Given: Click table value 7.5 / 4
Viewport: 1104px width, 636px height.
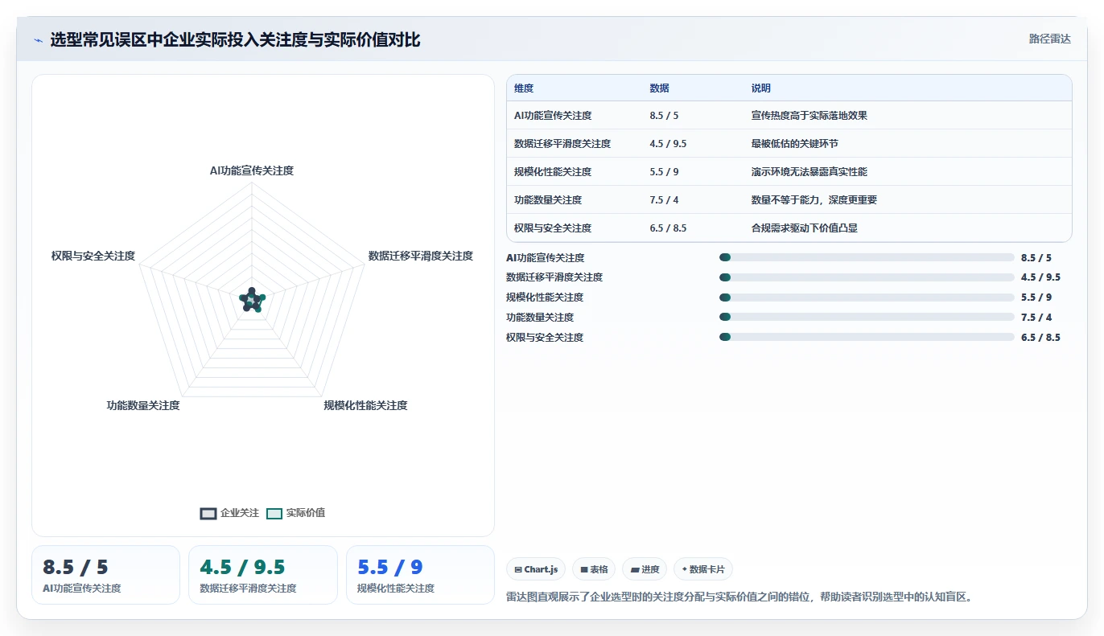Looking at the screenshot, I should [664, 199].
